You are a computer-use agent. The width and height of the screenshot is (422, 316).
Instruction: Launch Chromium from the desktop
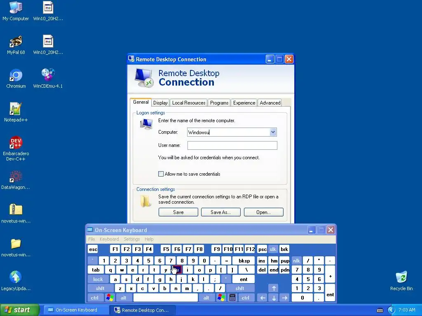(x=16, y=79)
